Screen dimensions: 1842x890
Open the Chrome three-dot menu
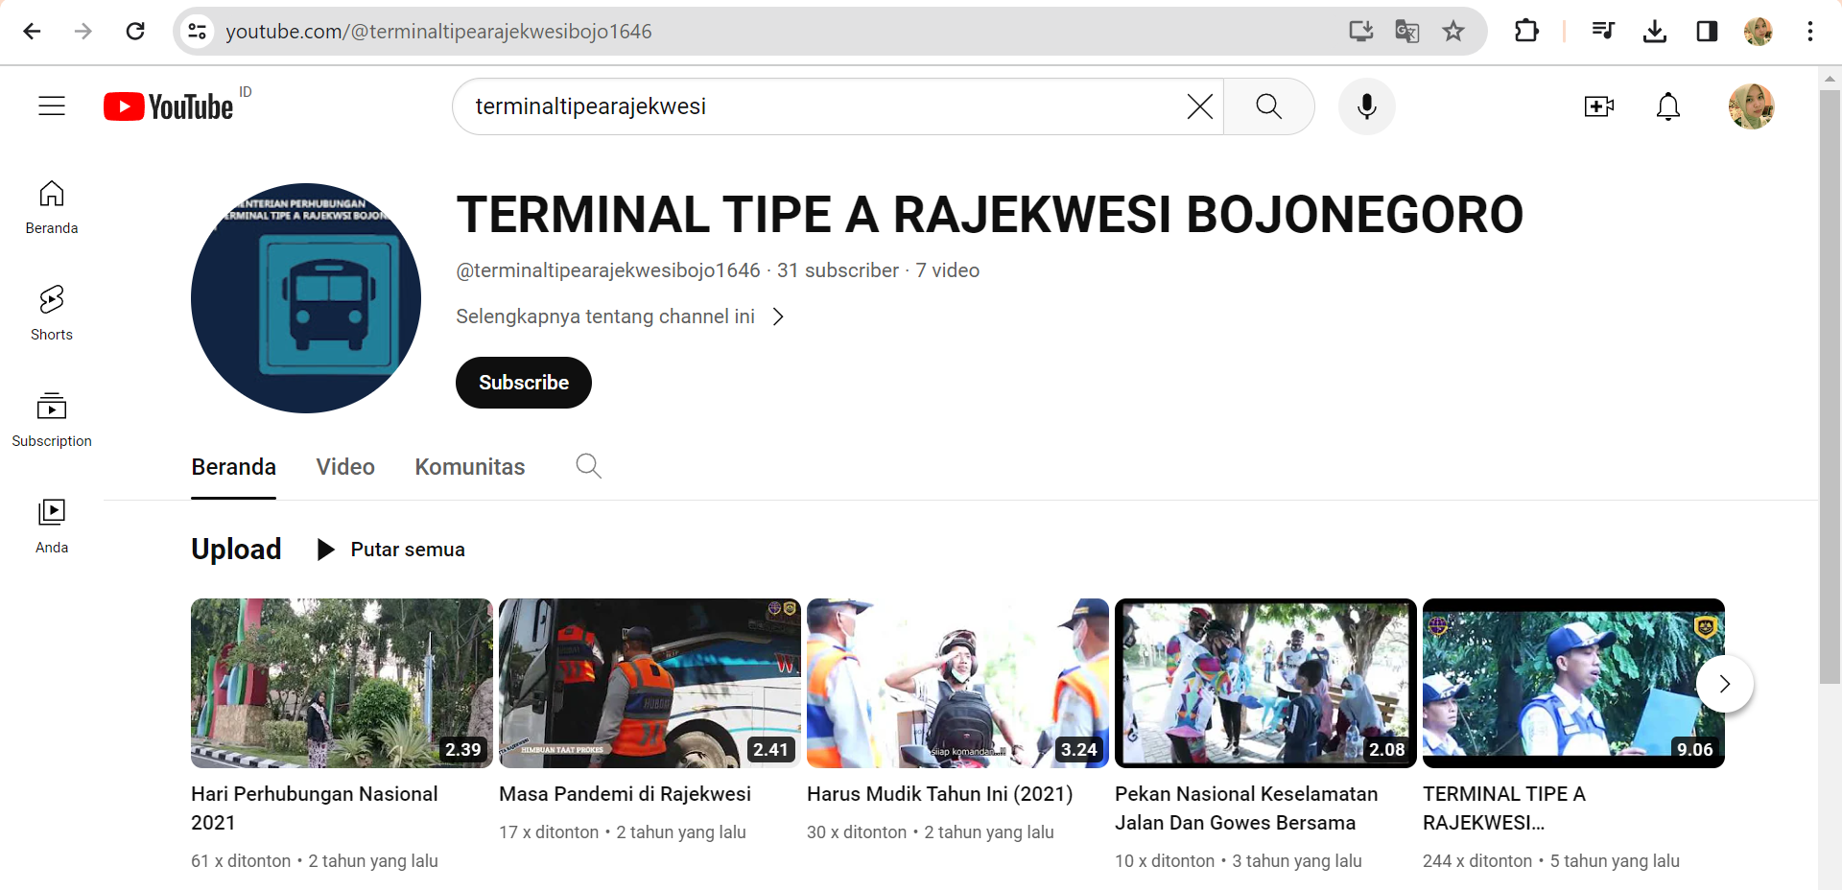1809,32
